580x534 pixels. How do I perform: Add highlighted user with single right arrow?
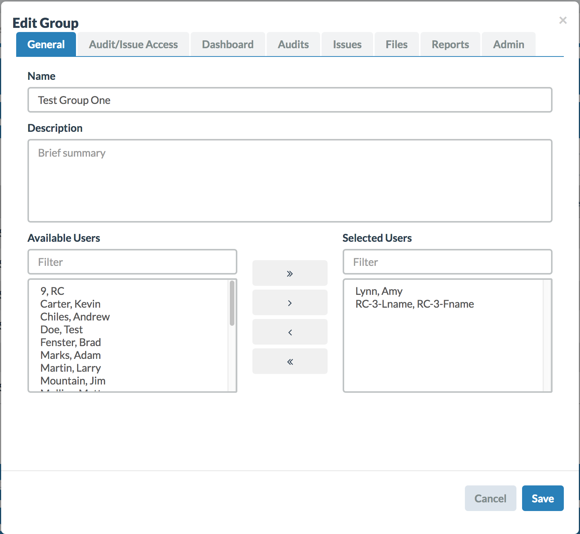pos(290,302)
